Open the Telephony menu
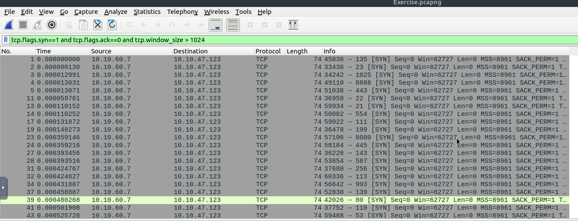578x221 pixels. tap(183, 12)
